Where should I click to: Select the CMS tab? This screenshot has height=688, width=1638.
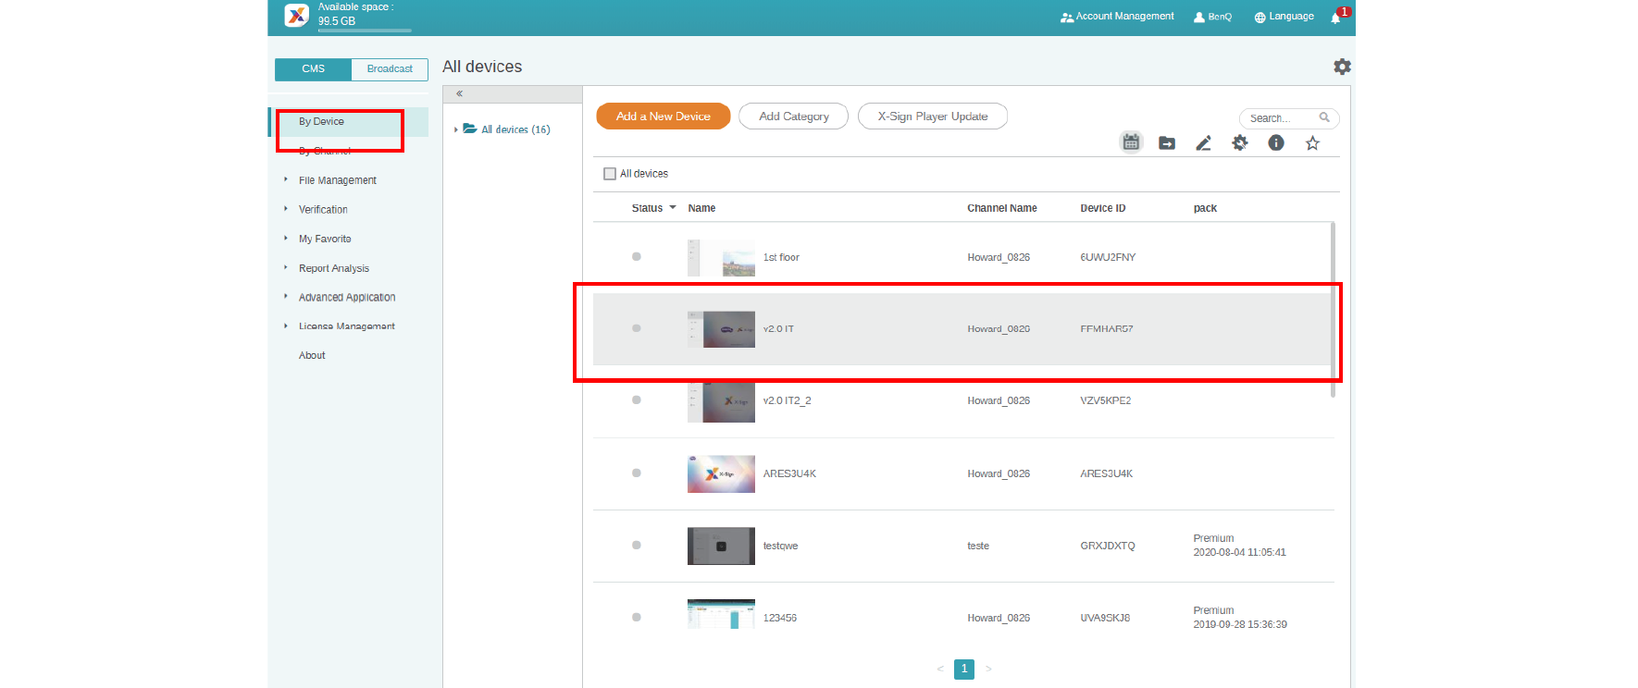313,69
